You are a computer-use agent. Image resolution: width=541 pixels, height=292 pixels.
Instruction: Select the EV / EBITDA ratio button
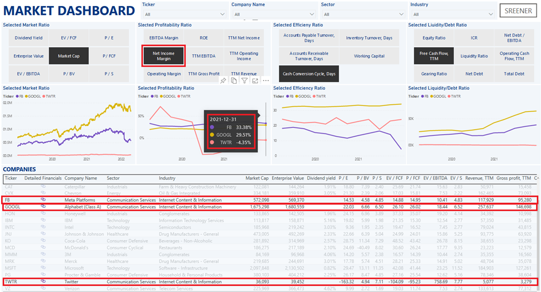28,74
